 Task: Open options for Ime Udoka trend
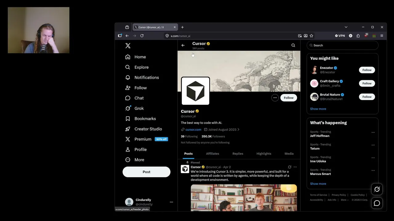pyautogui.click(x=373, y=158)
